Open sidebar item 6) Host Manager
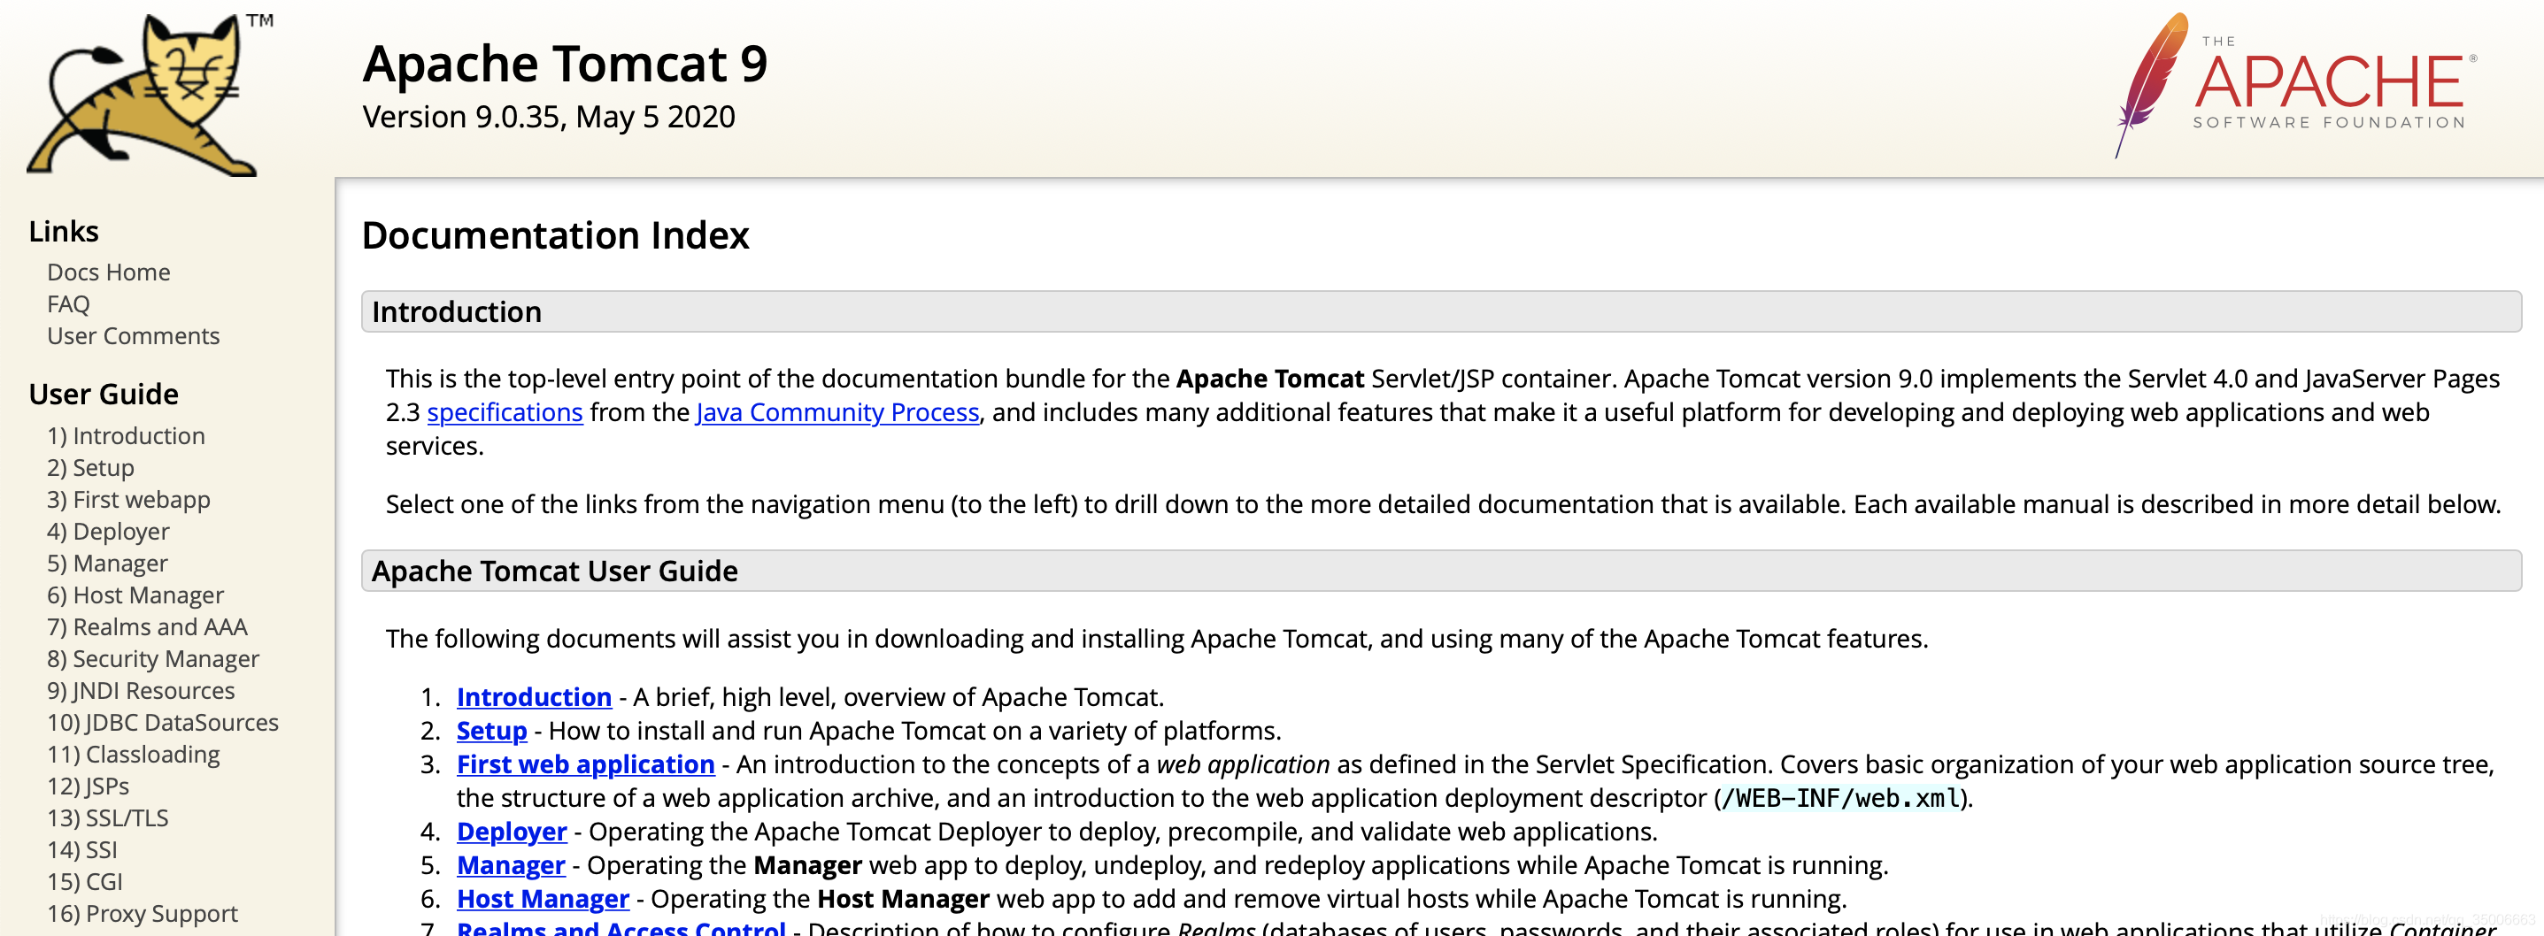The width and height of the screenshot is (2544, 936). [x=135, y=595]
